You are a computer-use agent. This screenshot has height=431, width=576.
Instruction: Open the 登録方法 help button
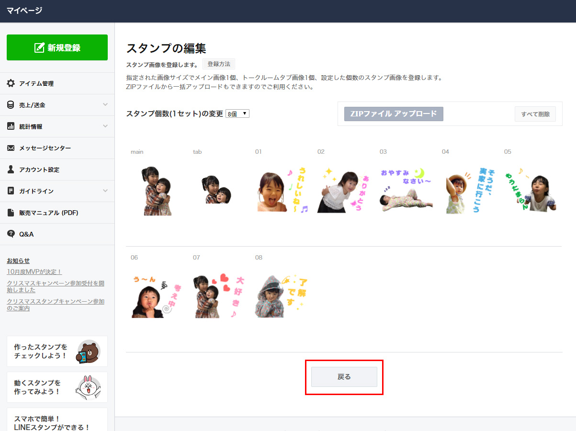219,64
